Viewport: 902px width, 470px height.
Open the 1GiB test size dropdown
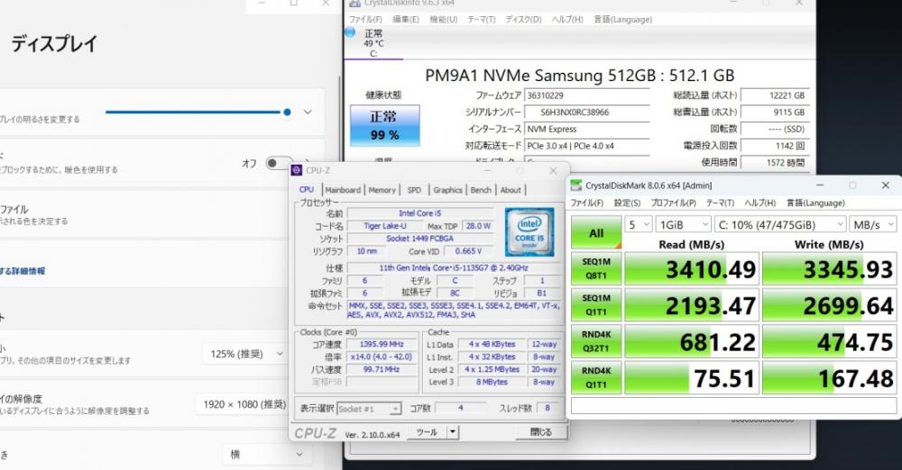click(x=684, y=225)
